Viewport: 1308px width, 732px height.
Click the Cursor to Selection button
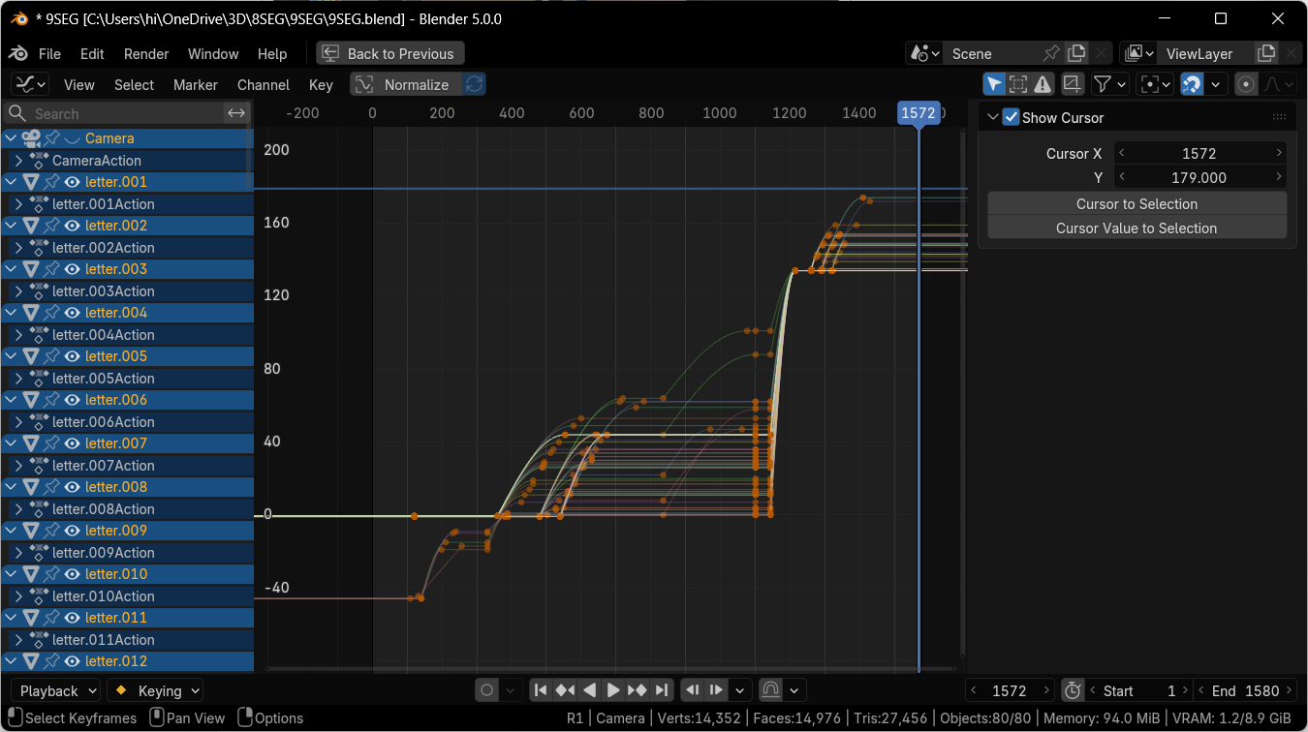[x=1137, y=204]
